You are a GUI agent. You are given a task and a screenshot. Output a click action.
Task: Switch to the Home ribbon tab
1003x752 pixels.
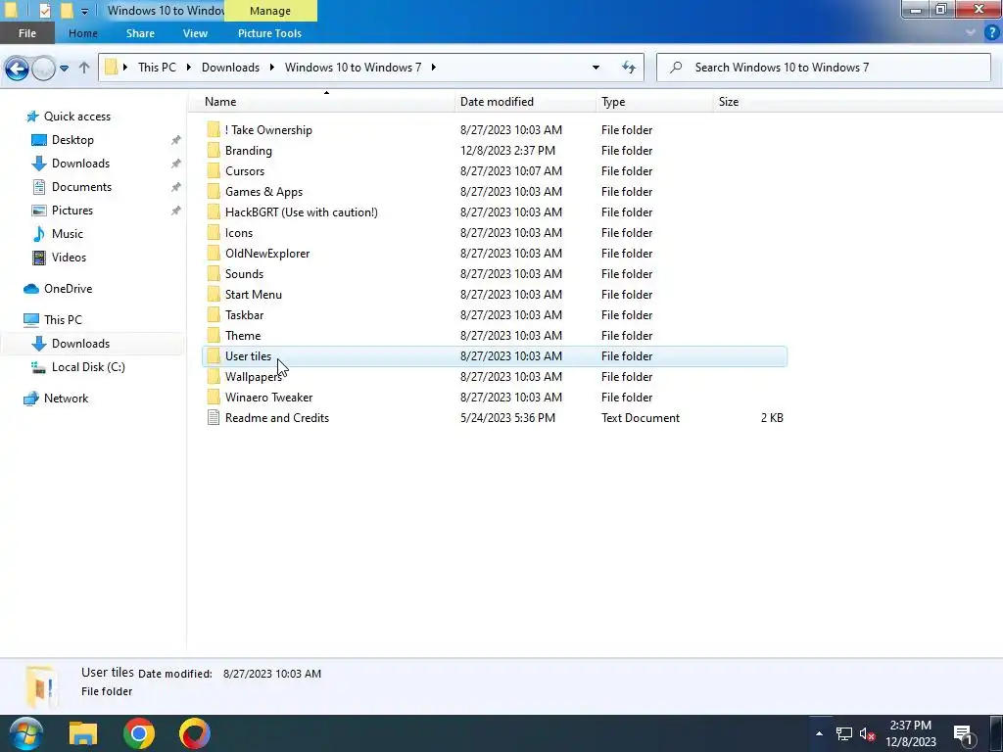pyautogui.click(x=83, y=33)
